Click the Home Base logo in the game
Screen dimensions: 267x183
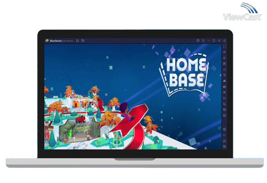point(185,75)
